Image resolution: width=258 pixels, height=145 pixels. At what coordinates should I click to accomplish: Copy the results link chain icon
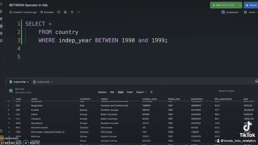(151, 92)
